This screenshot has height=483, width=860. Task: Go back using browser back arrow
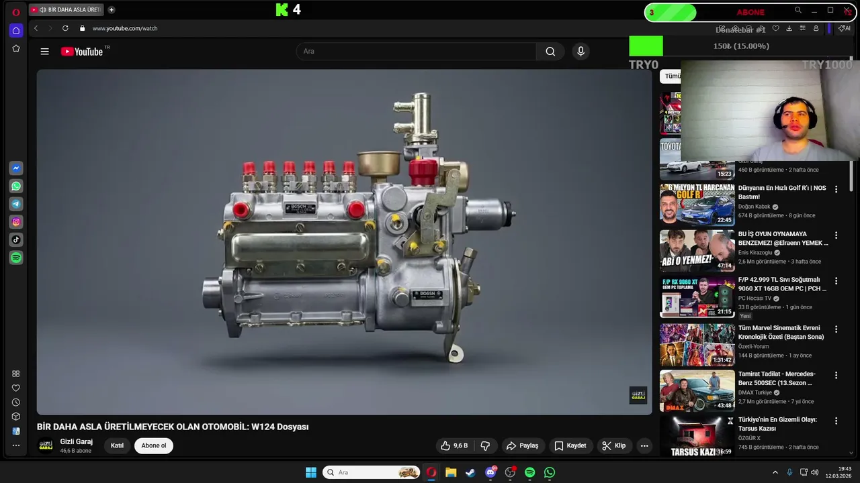tap(36, 28)
